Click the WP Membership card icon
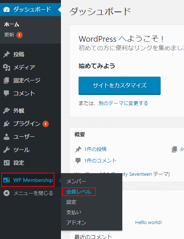184x239 pixels. pos(7,180)
